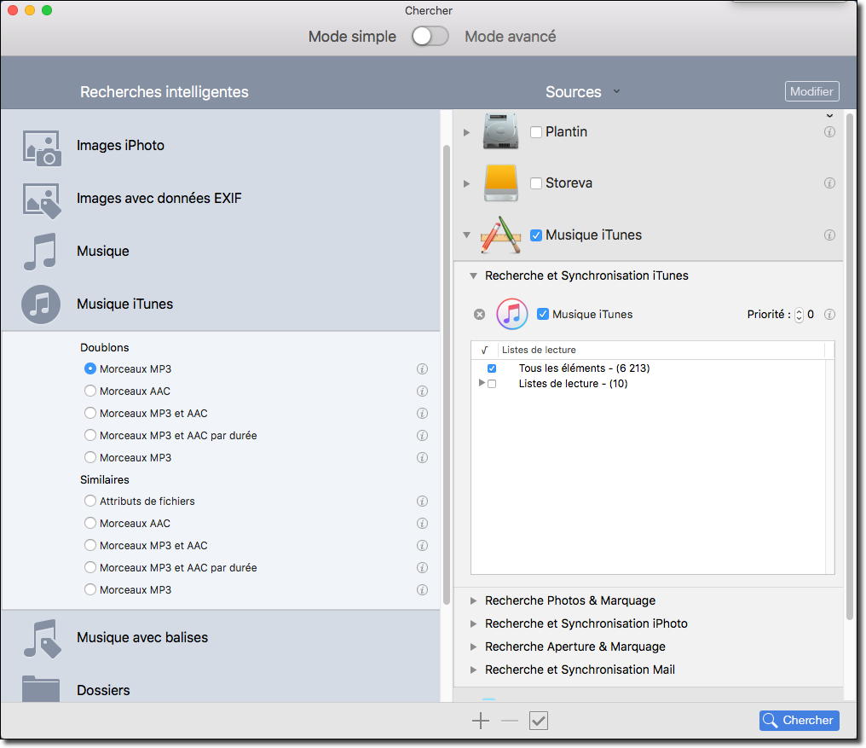Adjust the Priorité stepper

(x=799, y=315)
